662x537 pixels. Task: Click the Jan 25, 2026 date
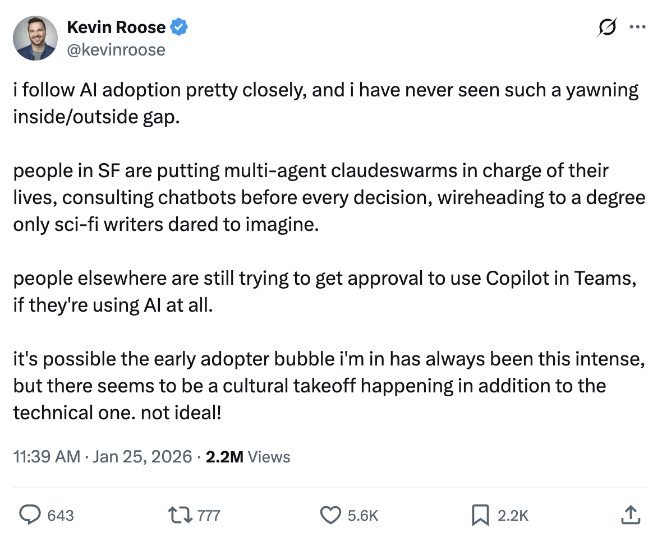[x=142, y=456]
